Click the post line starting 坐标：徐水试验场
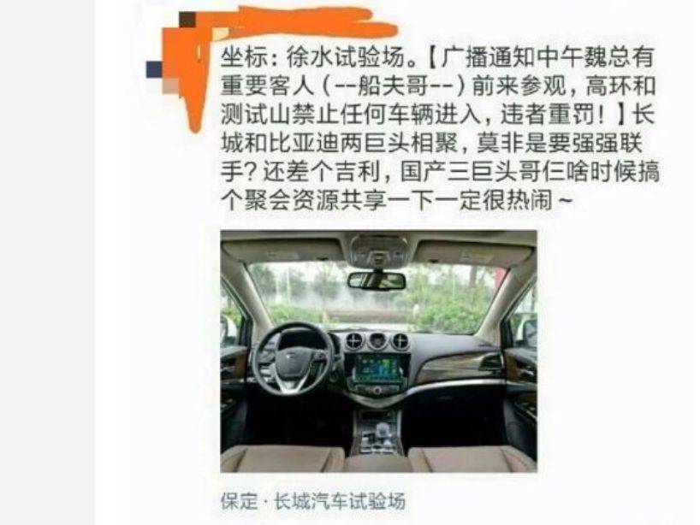The height and width of the screenshot is (525, 700). click(x=437, y=56)
